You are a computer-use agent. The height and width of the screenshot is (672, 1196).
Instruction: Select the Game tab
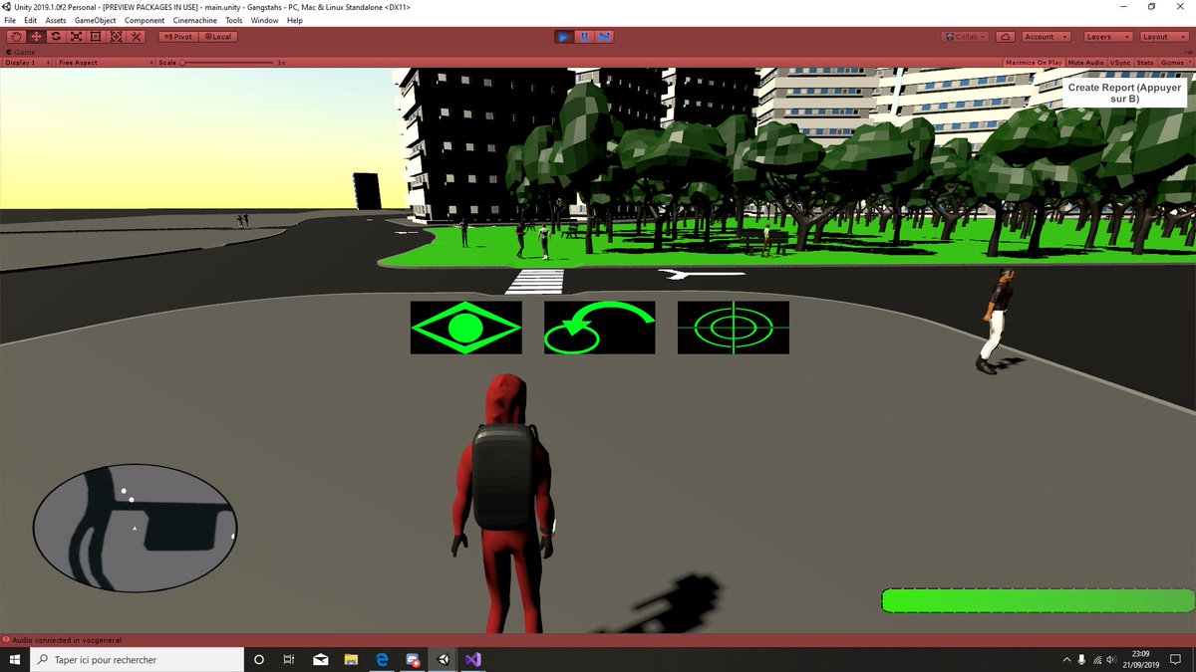coord(22,52)
